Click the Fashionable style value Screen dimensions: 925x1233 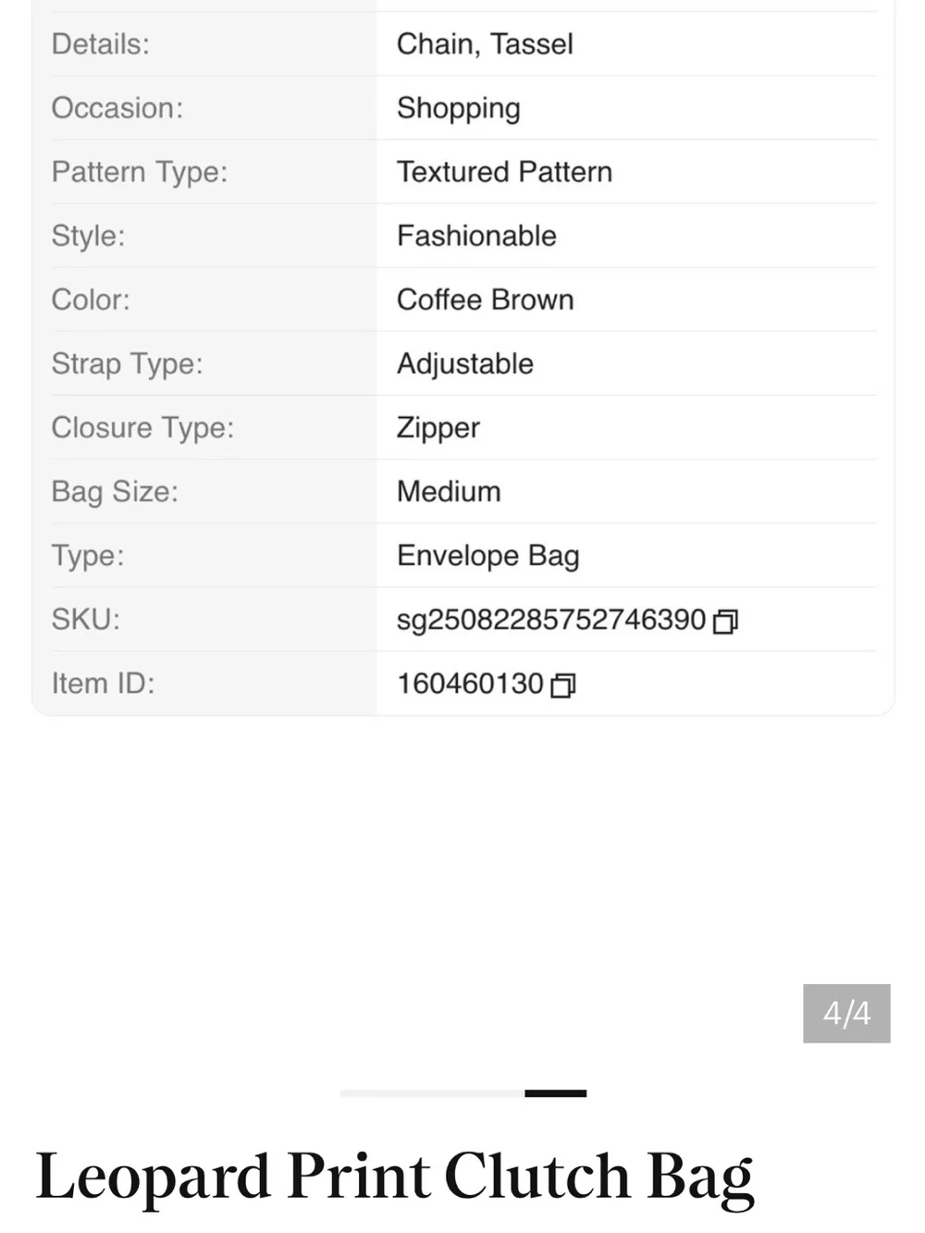tap(477, 236)
